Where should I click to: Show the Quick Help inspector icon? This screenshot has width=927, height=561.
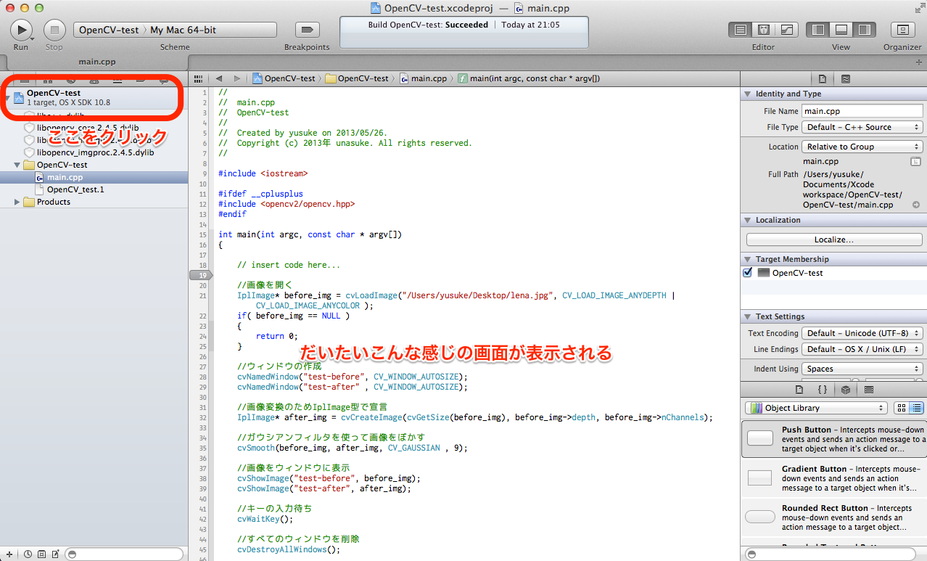coord(846,78)
